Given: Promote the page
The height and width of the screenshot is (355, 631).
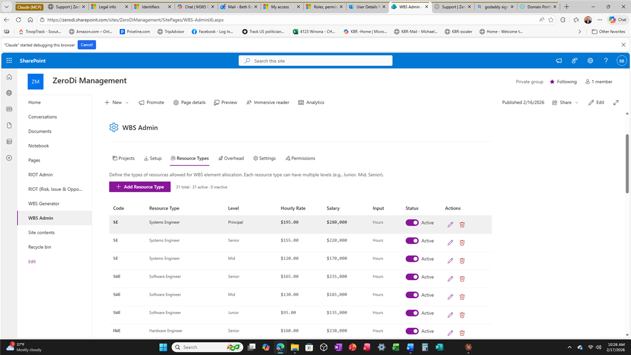Looking at the screenshot, I should pos(151,102).
